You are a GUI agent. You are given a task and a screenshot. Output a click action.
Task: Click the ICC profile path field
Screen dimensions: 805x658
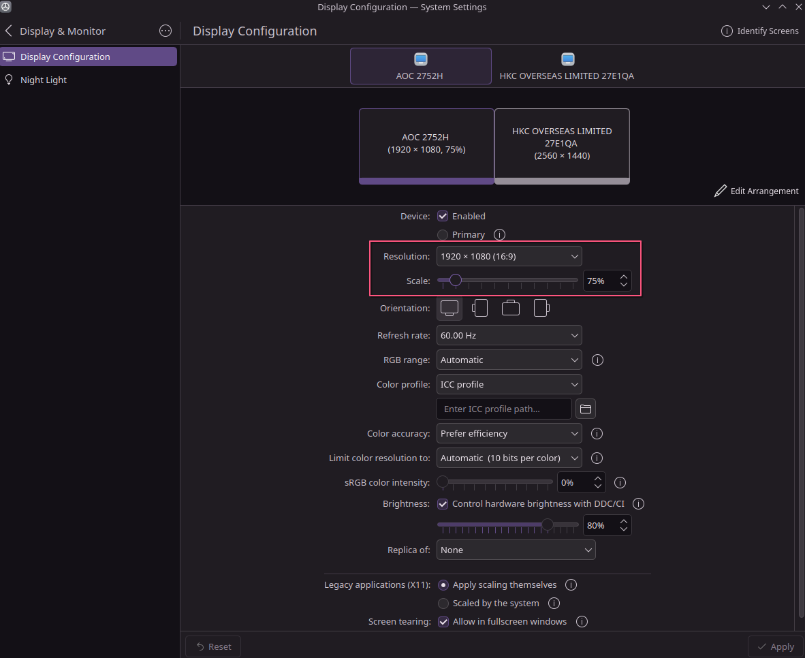pyautogui.click(x=504, y=409)
